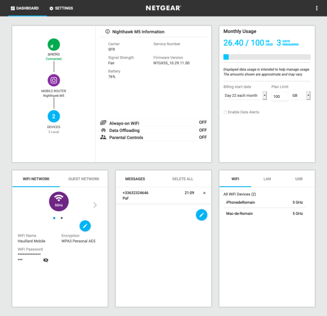This screenshot has height=316, width=327.
Task: Click the Monthly Usage title
Action: click(240, 31)
